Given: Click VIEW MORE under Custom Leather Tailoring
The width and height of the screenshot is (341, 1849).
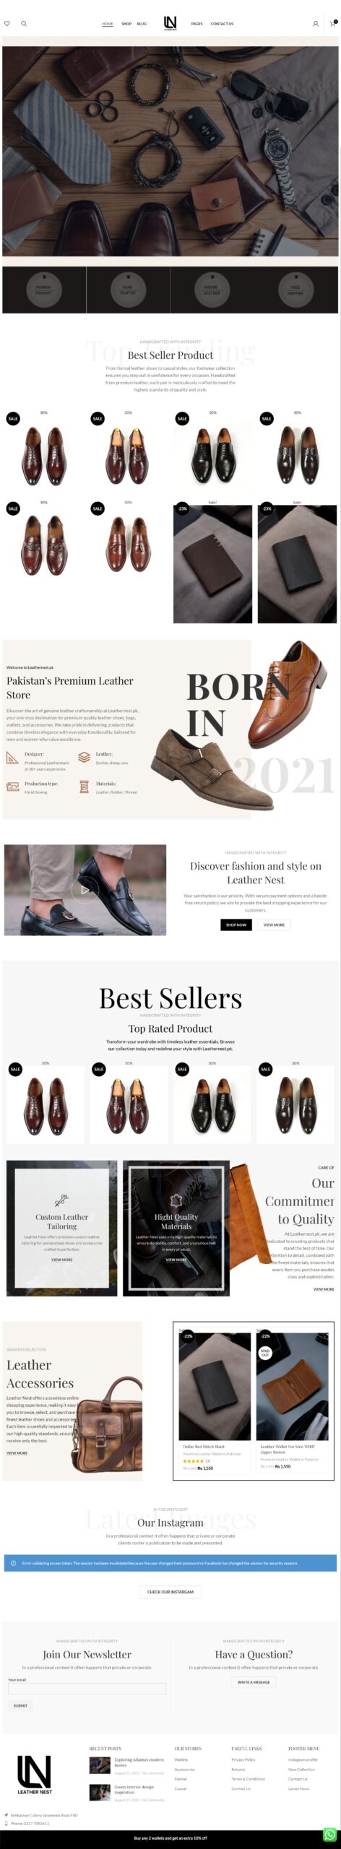Looking at the screenshot, I should pos(61,1260).
